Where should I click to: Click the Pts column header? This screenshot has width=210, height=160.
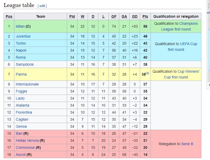[145, 16]
